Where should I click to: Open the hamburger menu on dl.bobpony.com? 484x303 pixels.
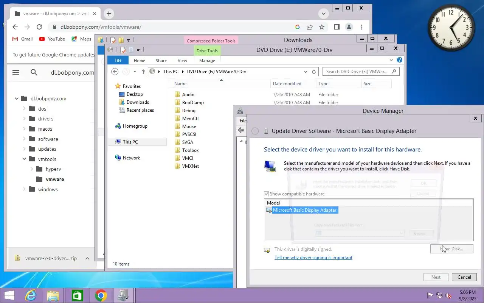tap(16, 72)
